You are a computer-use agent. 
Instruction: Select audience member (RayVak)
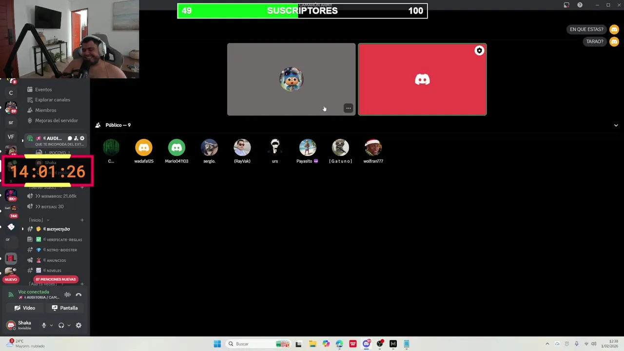pyautogui.click(x=242, y=151)
